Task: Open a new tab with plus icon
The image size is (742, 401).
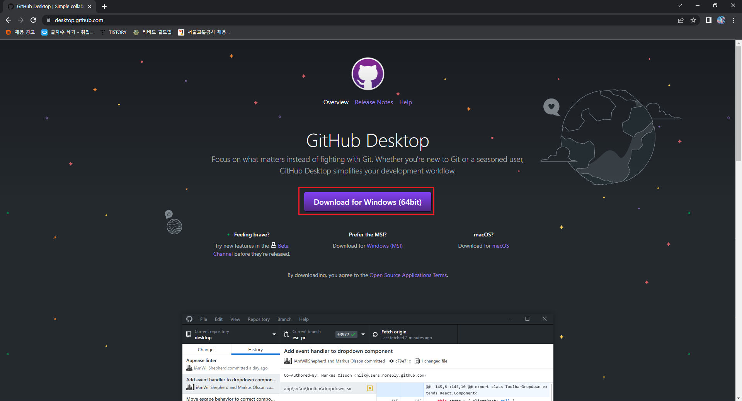Action: [x=104, y=7]
